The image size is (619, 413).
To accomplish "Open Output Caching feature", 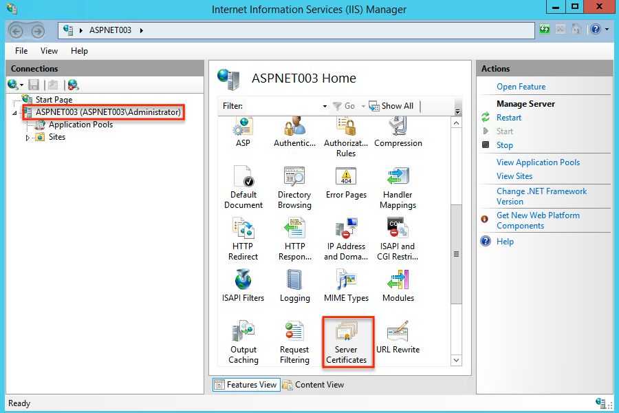I will 243,342.
